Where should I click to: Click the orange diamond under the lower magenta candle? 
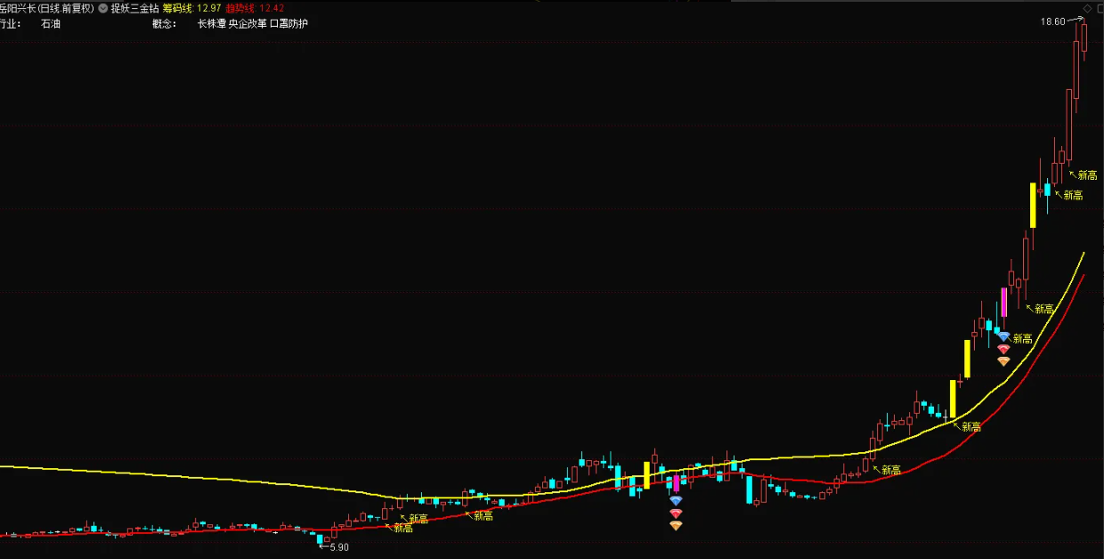(676, 526)
